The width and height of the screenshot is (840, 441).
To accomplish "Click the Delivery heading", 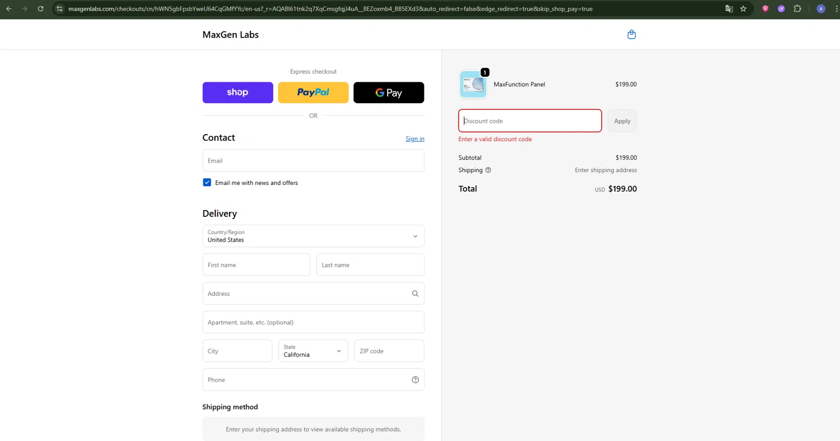I will pyautogui.click(x=220, y=213).
